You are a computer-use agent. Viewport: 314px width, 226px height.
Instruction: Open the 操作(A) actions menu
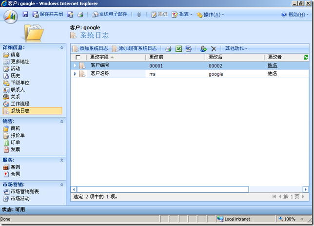tap(210, 15)
